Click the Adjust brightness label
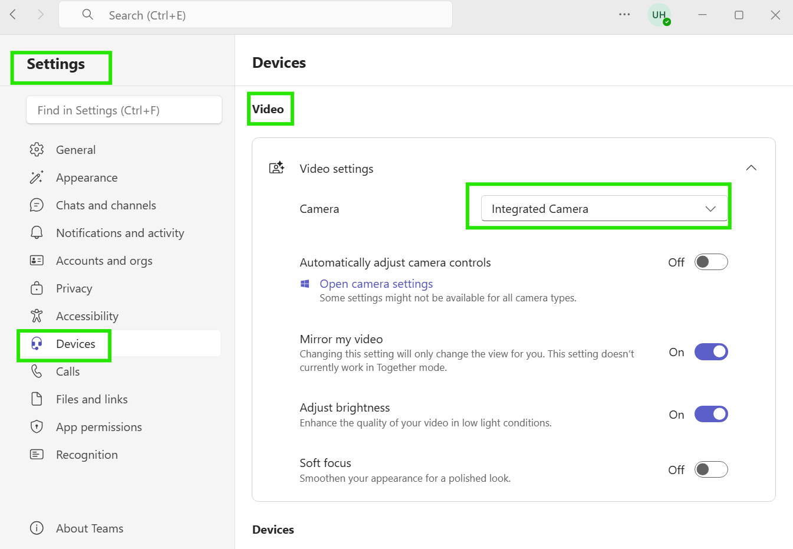 click(345, 407)
